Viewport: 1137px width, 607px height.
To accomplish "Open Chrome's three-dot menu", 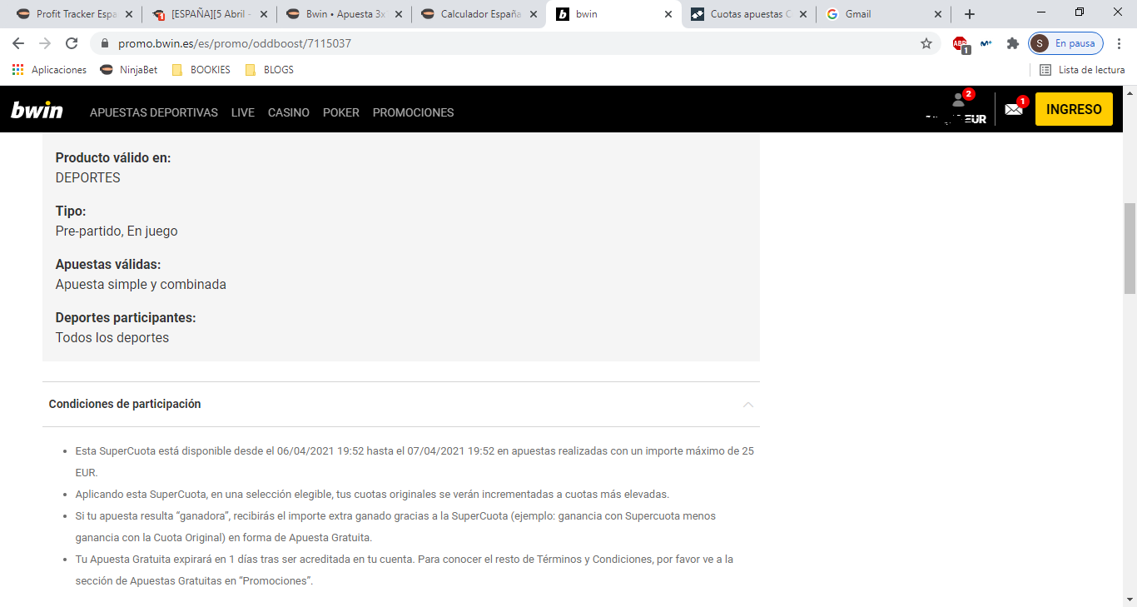I will point(1120,43).
